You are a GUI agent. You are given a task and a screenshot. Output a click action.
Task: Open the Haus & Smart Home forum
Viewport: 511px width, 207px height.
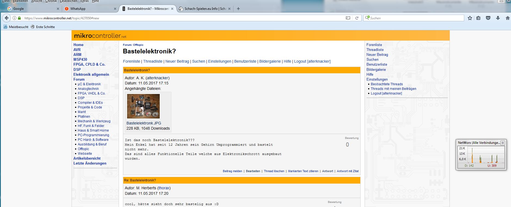[x=93, y=130]
